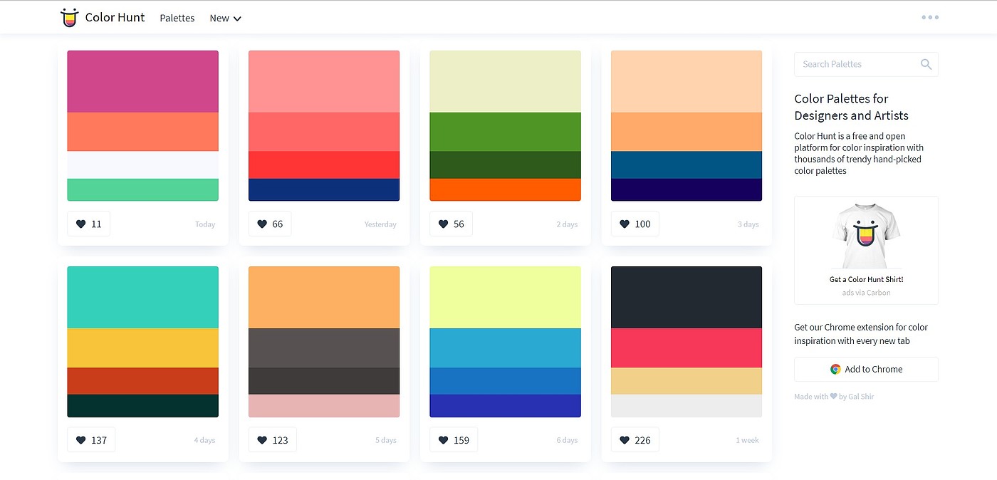
Task: Click the heart icon on the 11-likes palette
Action: click(x=81, y=224)
